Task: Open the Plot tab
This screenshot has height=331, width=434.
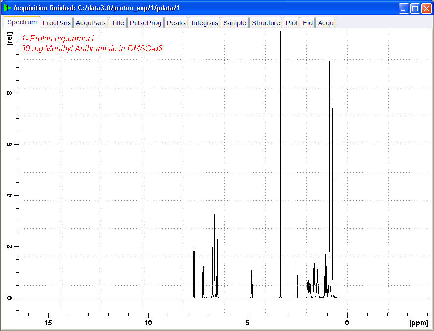Action: pos(292,23)
